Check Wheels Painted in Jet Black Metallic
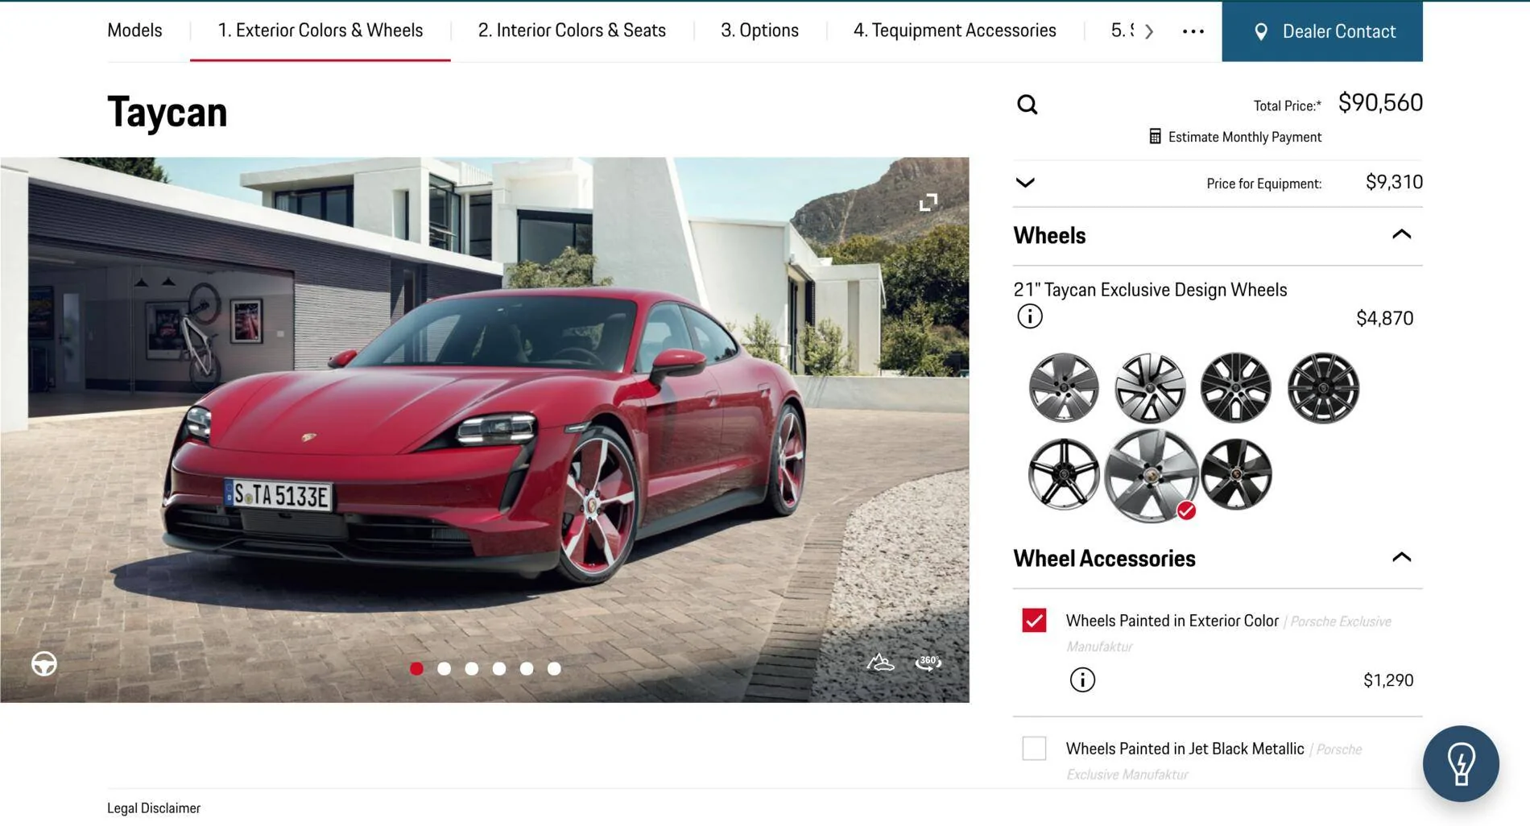 (x=1034, y=748)
